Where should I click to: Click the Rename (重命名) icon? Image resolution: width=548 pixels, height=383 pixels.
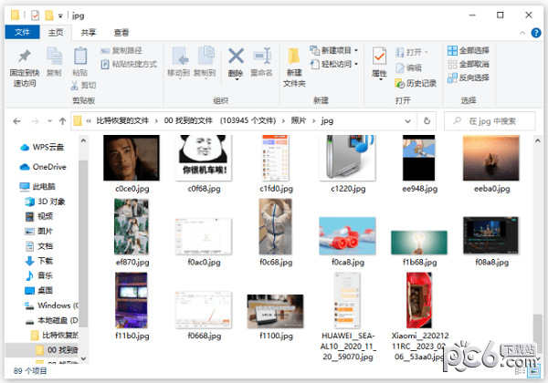262,56
